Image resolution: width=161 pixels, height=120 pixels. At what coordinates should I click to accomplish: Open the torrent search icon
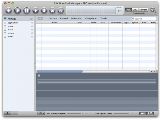tap(153, 10)
